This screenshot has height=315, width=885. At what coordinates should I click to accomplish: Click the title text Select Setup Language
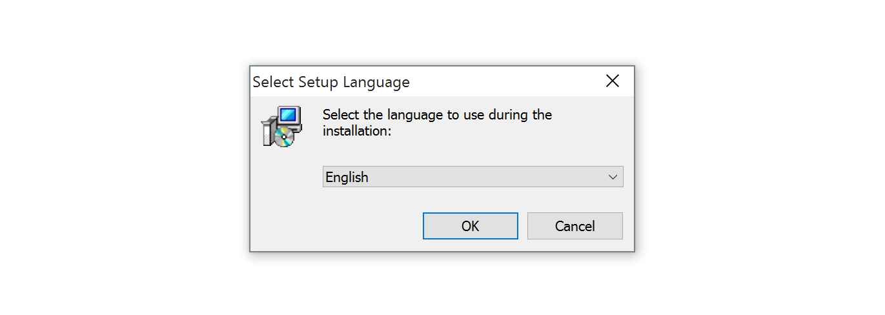click(331, 82)
